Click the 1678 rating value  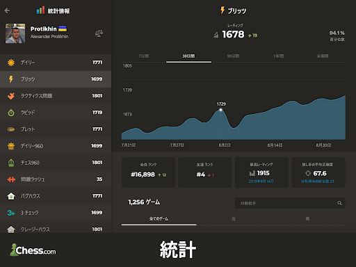click(x=233, y=35)
